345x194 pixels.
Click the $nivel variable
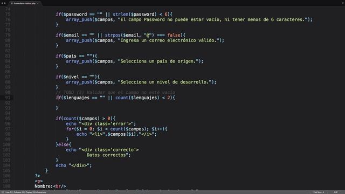[x=71, y=77]
